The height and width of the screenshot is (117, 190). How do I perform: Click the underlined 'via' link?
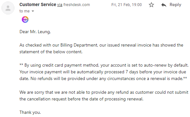point(60,5)
